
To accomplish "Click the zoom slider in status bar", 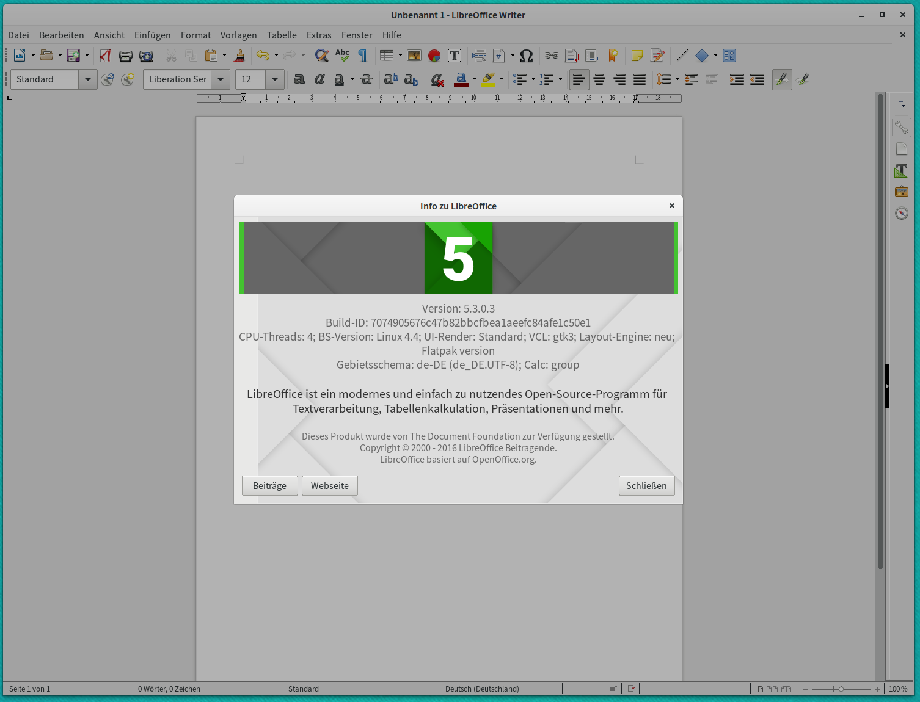I will [841, 689].
